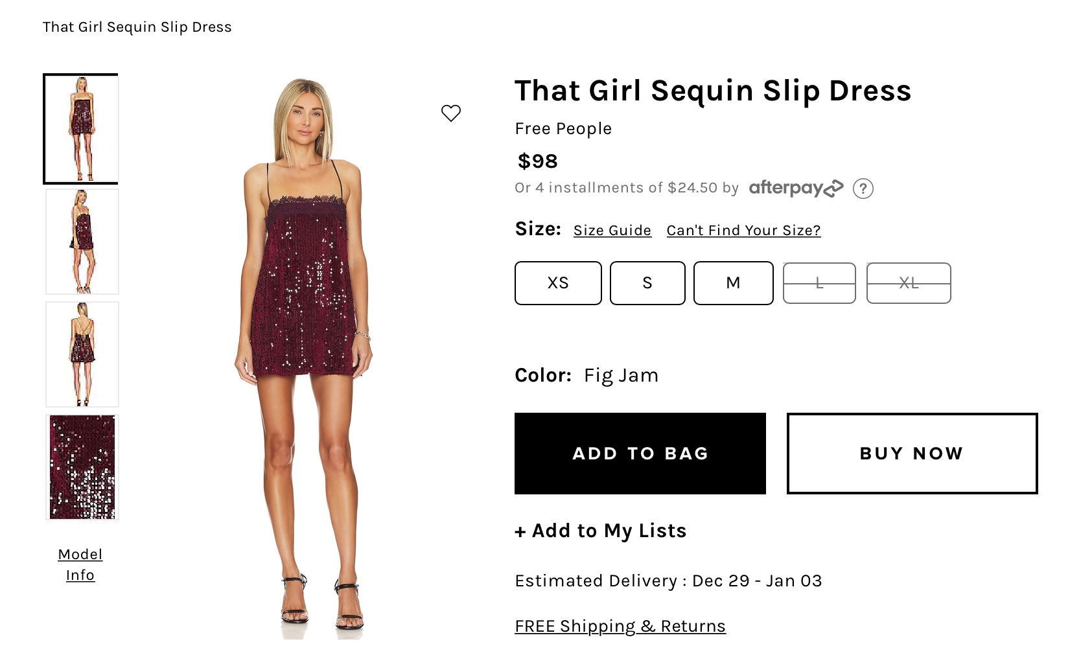Open the Afterpay help question mark

pyautogui.click(x=863, y=189)
